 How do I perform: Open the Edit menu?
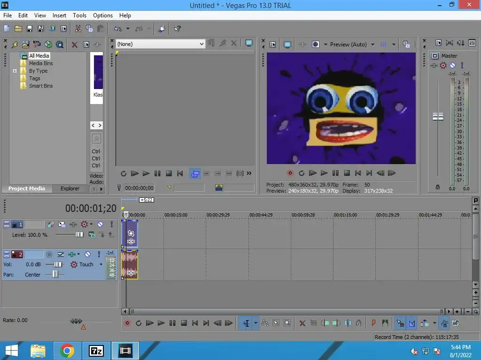click(x=23, y=15)
